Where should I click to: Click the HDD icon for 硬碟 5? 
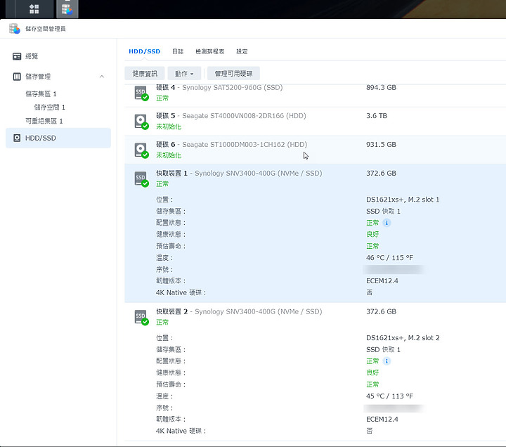141,122
